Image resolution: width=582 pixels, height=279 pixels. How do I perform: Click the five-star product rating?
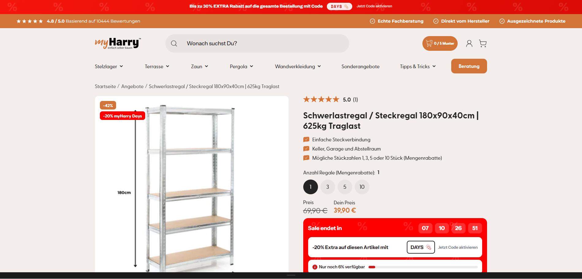coord(321,99)
